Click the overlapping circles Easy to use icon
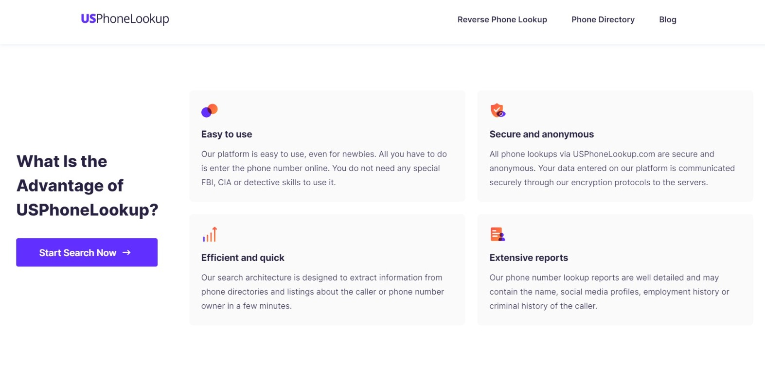The image size is (765, 366). pos(210,110)
